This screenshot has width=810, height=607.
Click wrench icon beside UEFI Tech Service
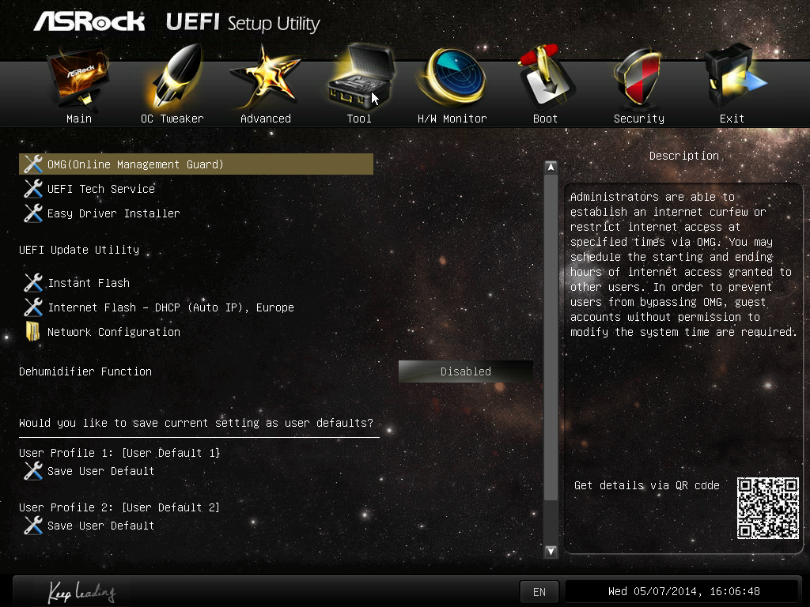point(33,189)
